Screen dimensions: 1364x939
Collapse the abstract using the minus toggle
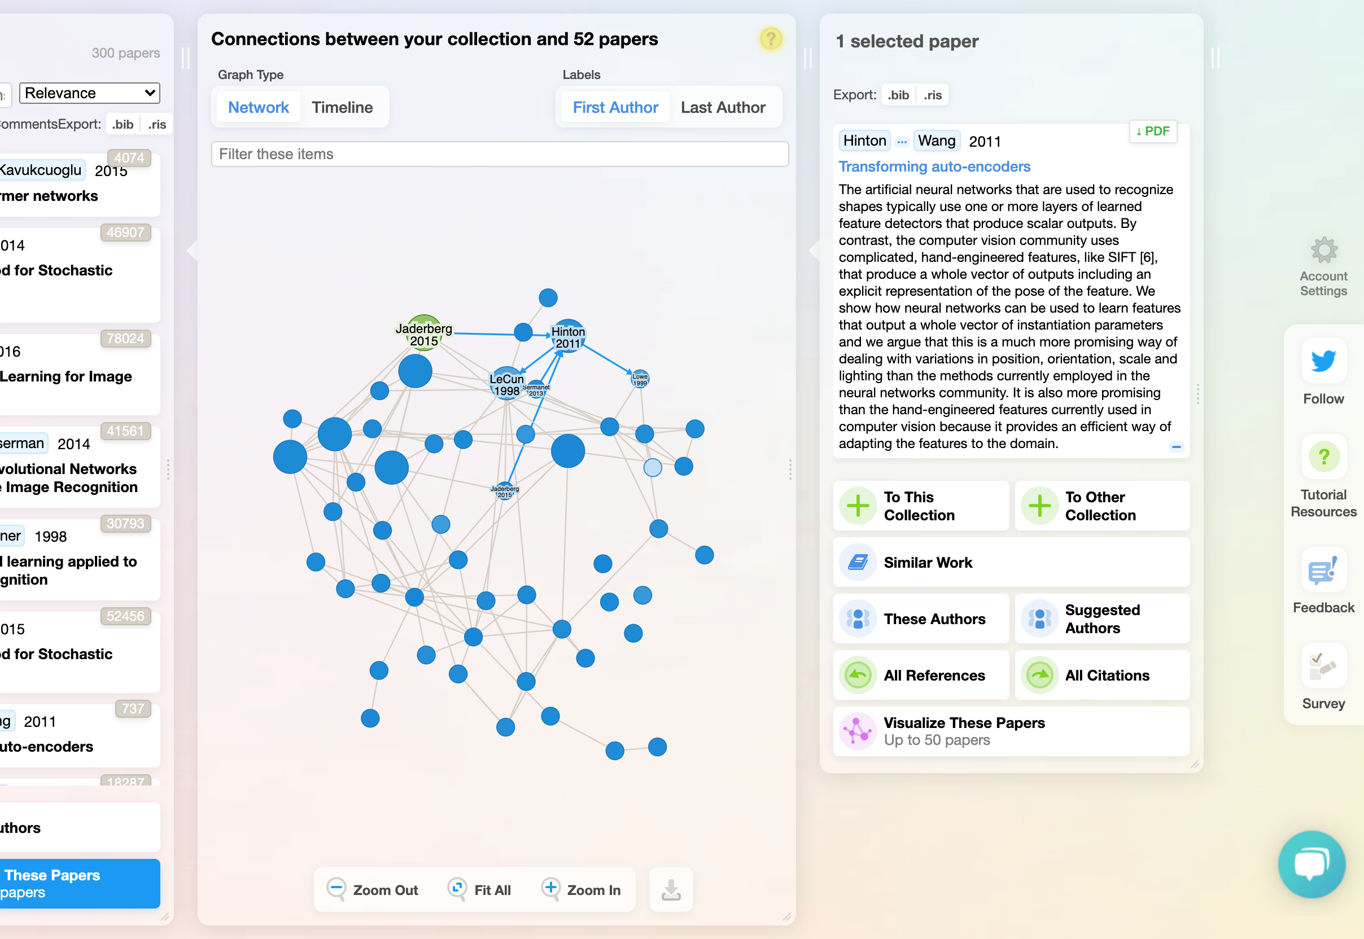[x=1177, y=447]
